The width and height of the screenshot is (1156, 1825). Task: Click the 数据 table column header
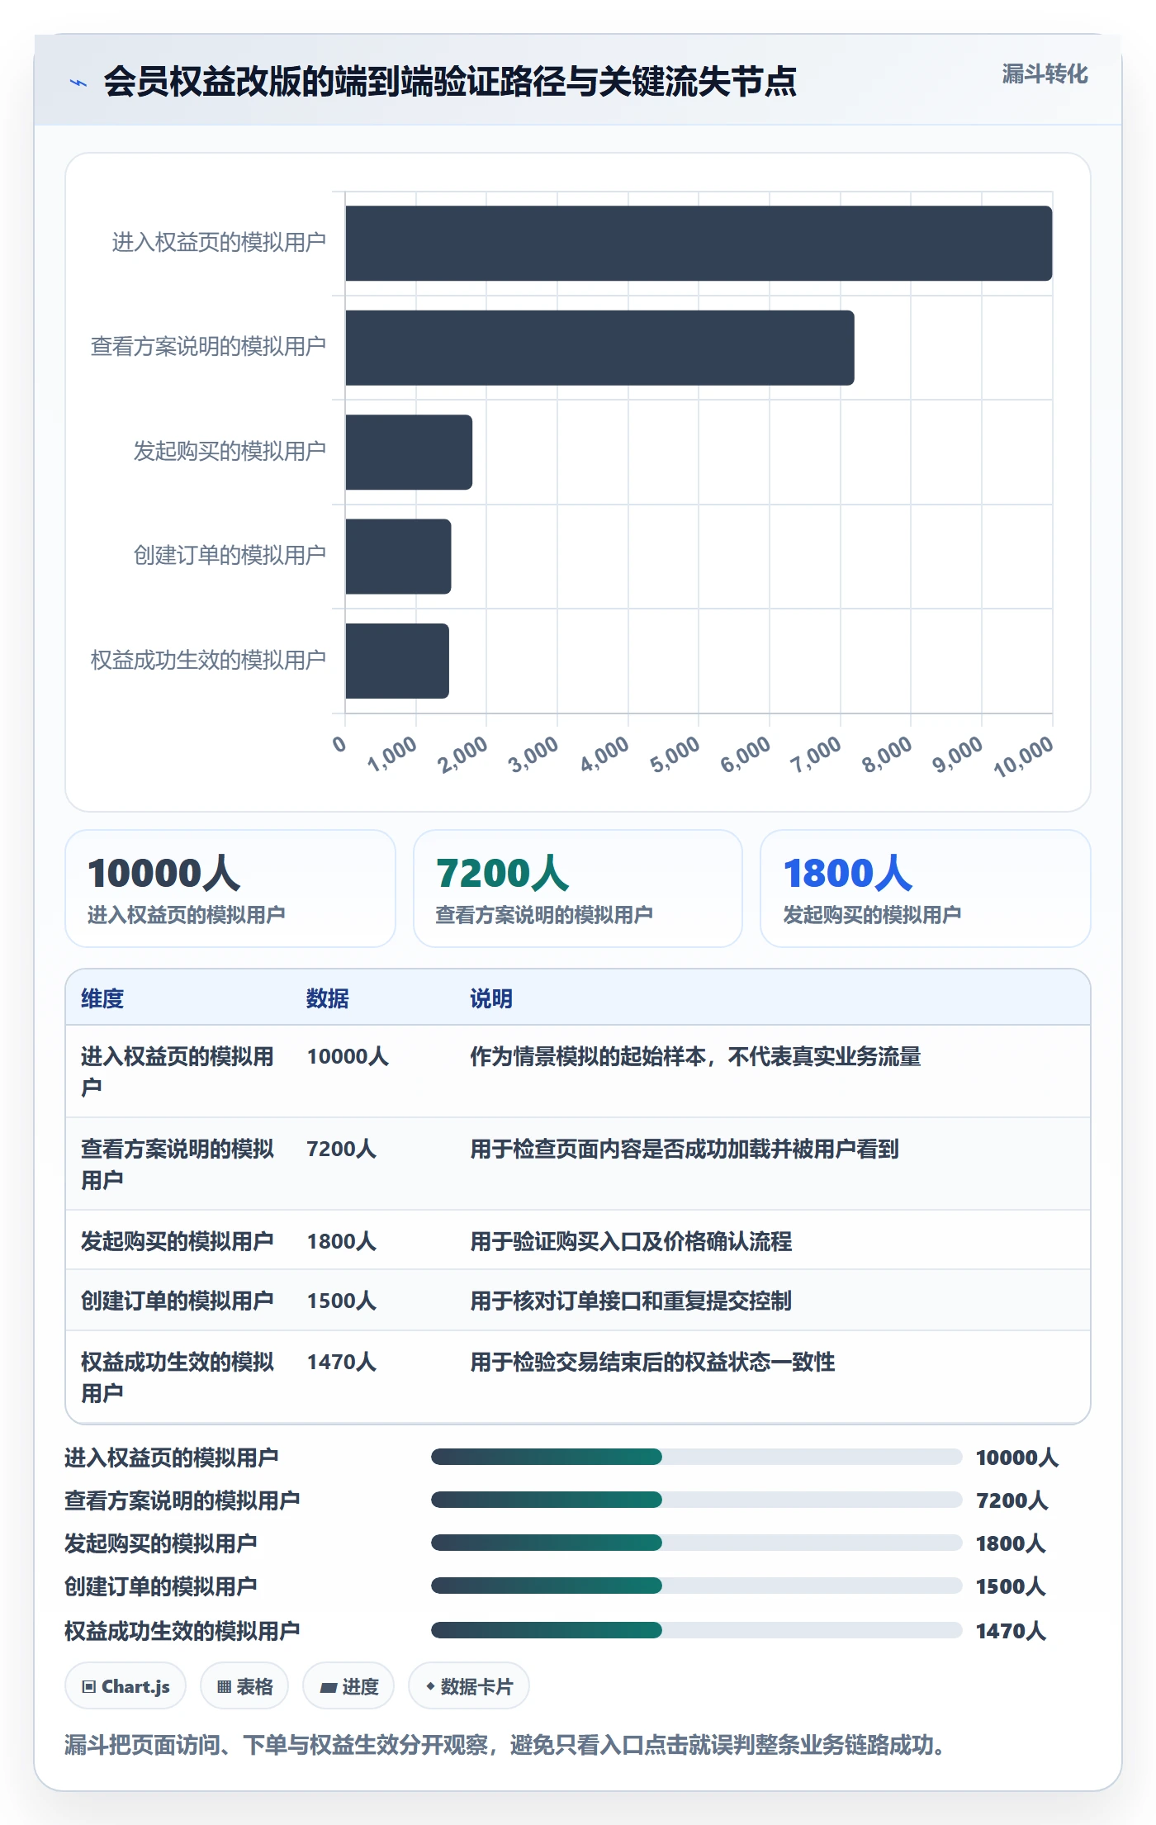tap(328, 998)
